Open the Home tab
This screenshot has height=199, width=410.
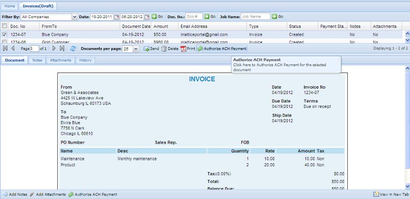(9, 6)
